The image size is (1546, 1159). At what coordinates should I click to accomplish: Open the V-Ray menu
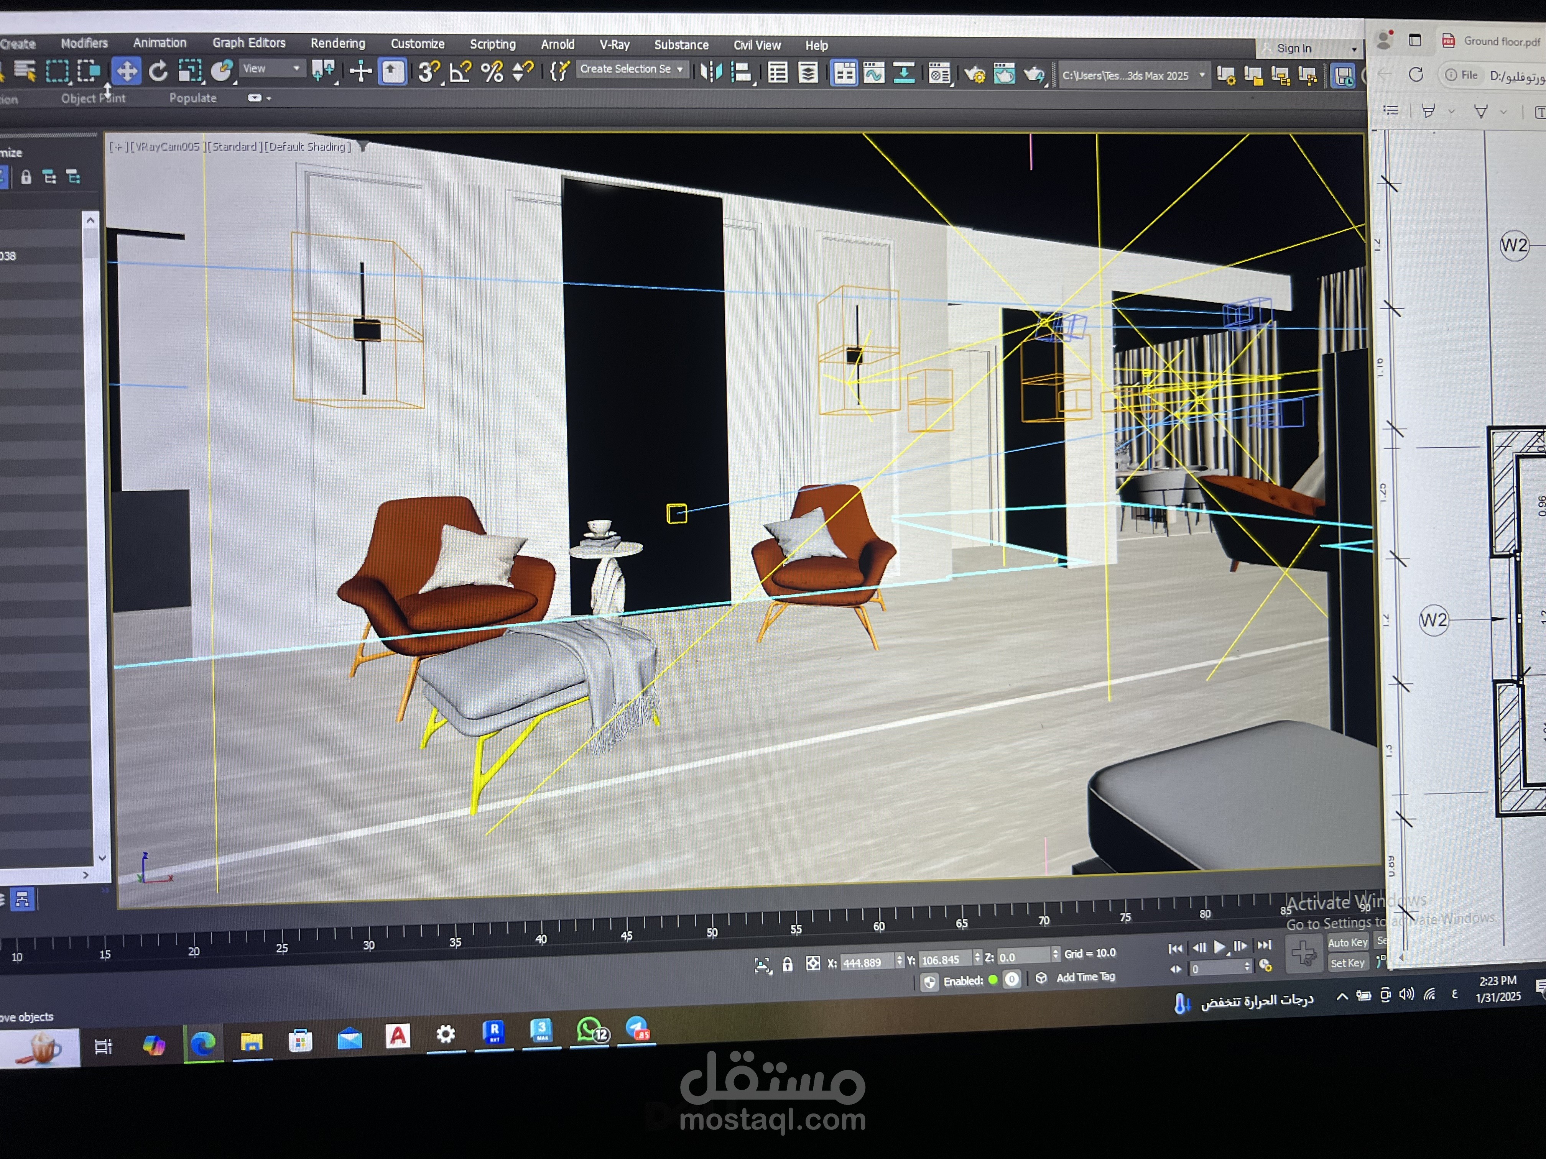[x=614, y=45]
